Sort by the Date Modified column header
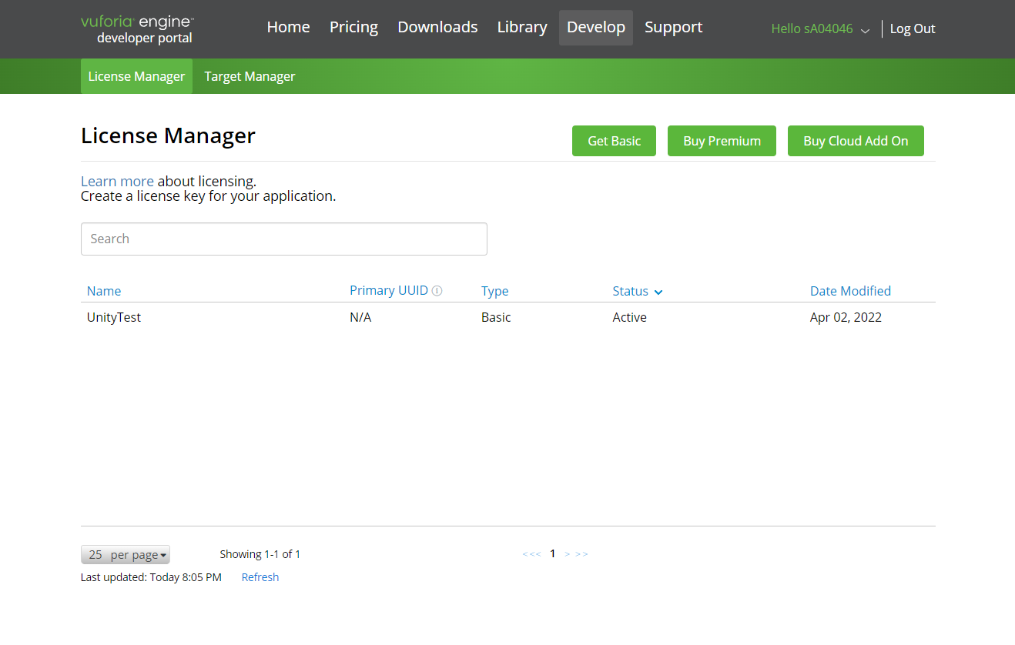1015x645 pixels. pos(850,291)
